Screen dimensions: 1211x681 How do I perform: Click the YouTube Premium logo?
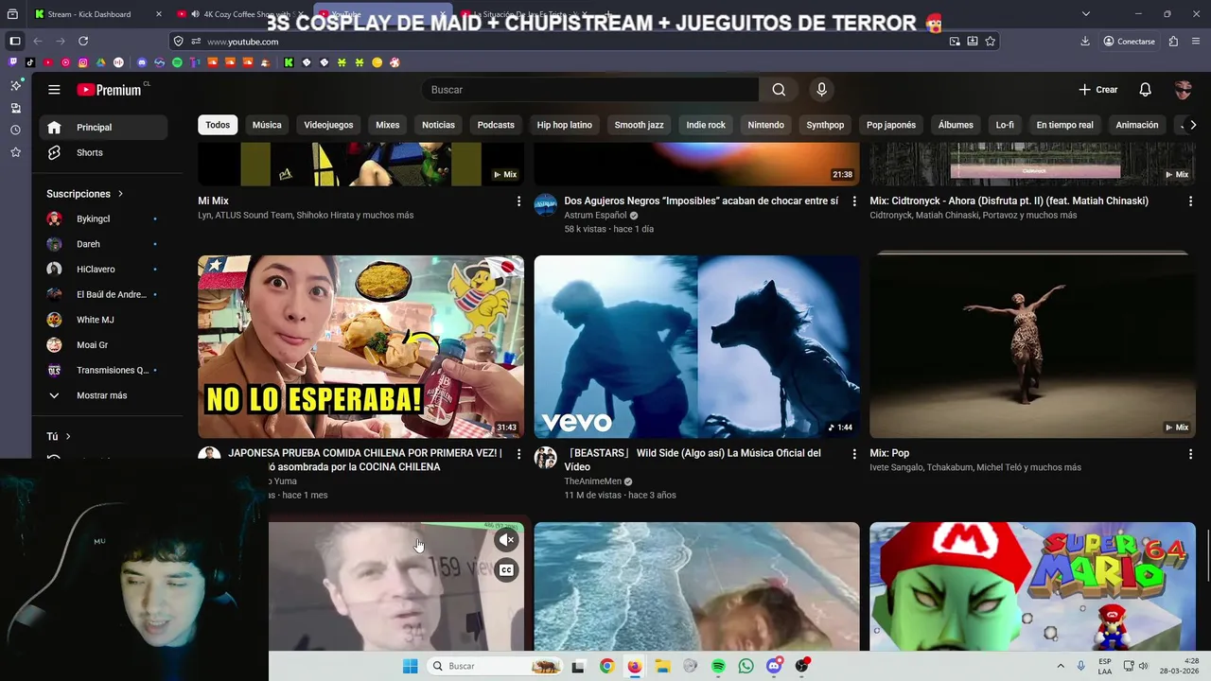pos(110,90)
